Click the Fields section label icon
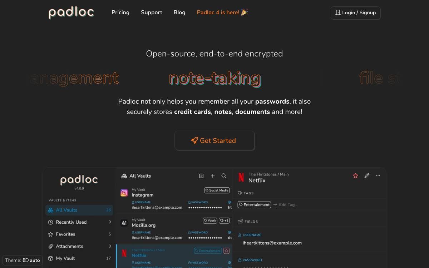Image resolution: width=429 pixels, height=268 pixels. (240, 222)
